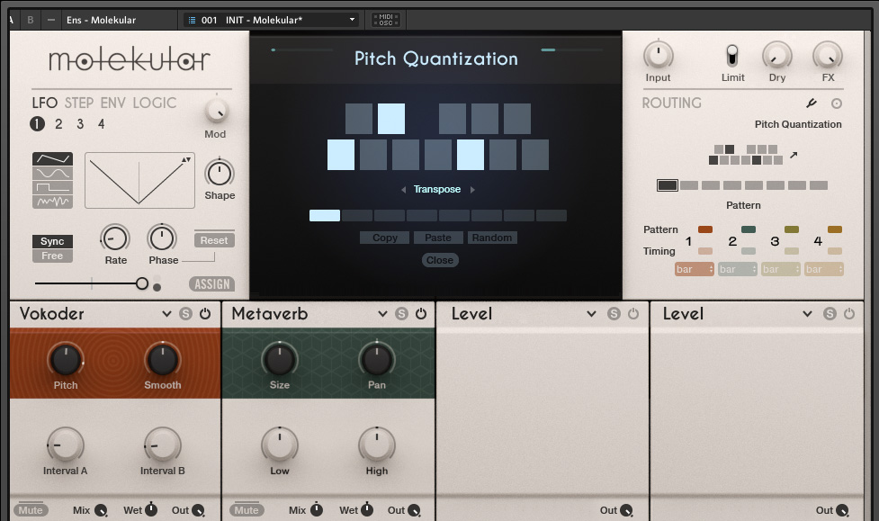The height and width of the screenshot is (521, 879).
Task: Mute the Vokoder effect
Action: click(30, 510)
